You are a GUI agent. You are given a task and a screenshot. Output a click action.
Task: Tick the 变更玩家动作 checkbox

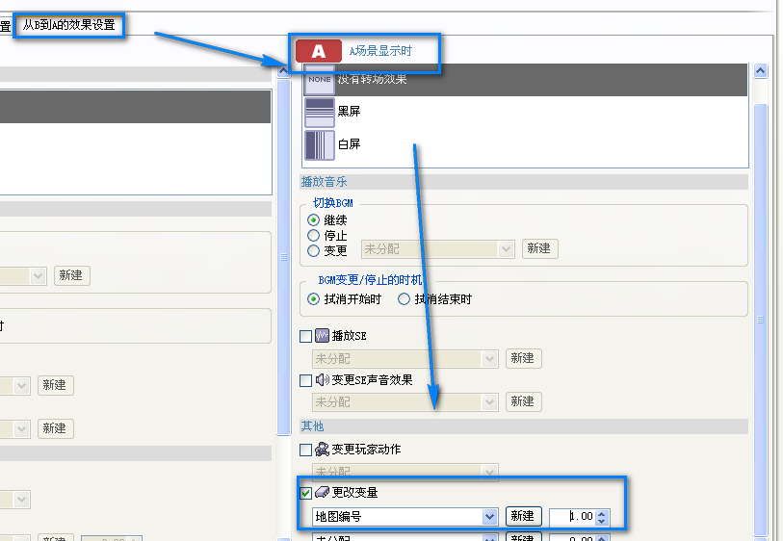click(305, 450)
